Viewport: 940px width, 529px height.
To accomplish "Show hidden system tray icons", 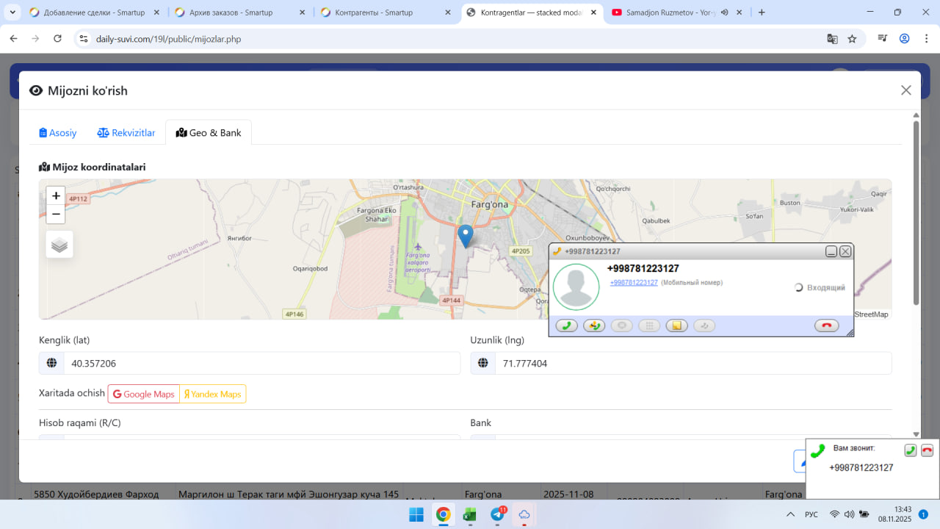I will pyautogui.click(x=790, y=514).
